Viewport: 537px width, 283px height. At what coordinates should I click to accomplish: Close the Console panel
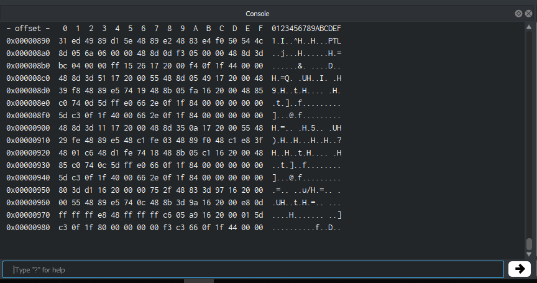point(529,13)
